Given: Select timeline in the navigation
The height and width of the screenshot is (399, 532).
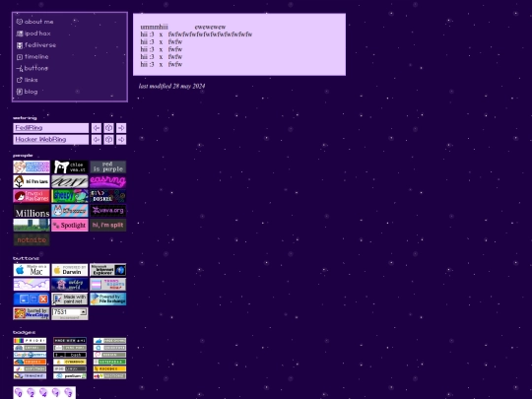Looking at the screenshot, I should click(x=33, y=57).
